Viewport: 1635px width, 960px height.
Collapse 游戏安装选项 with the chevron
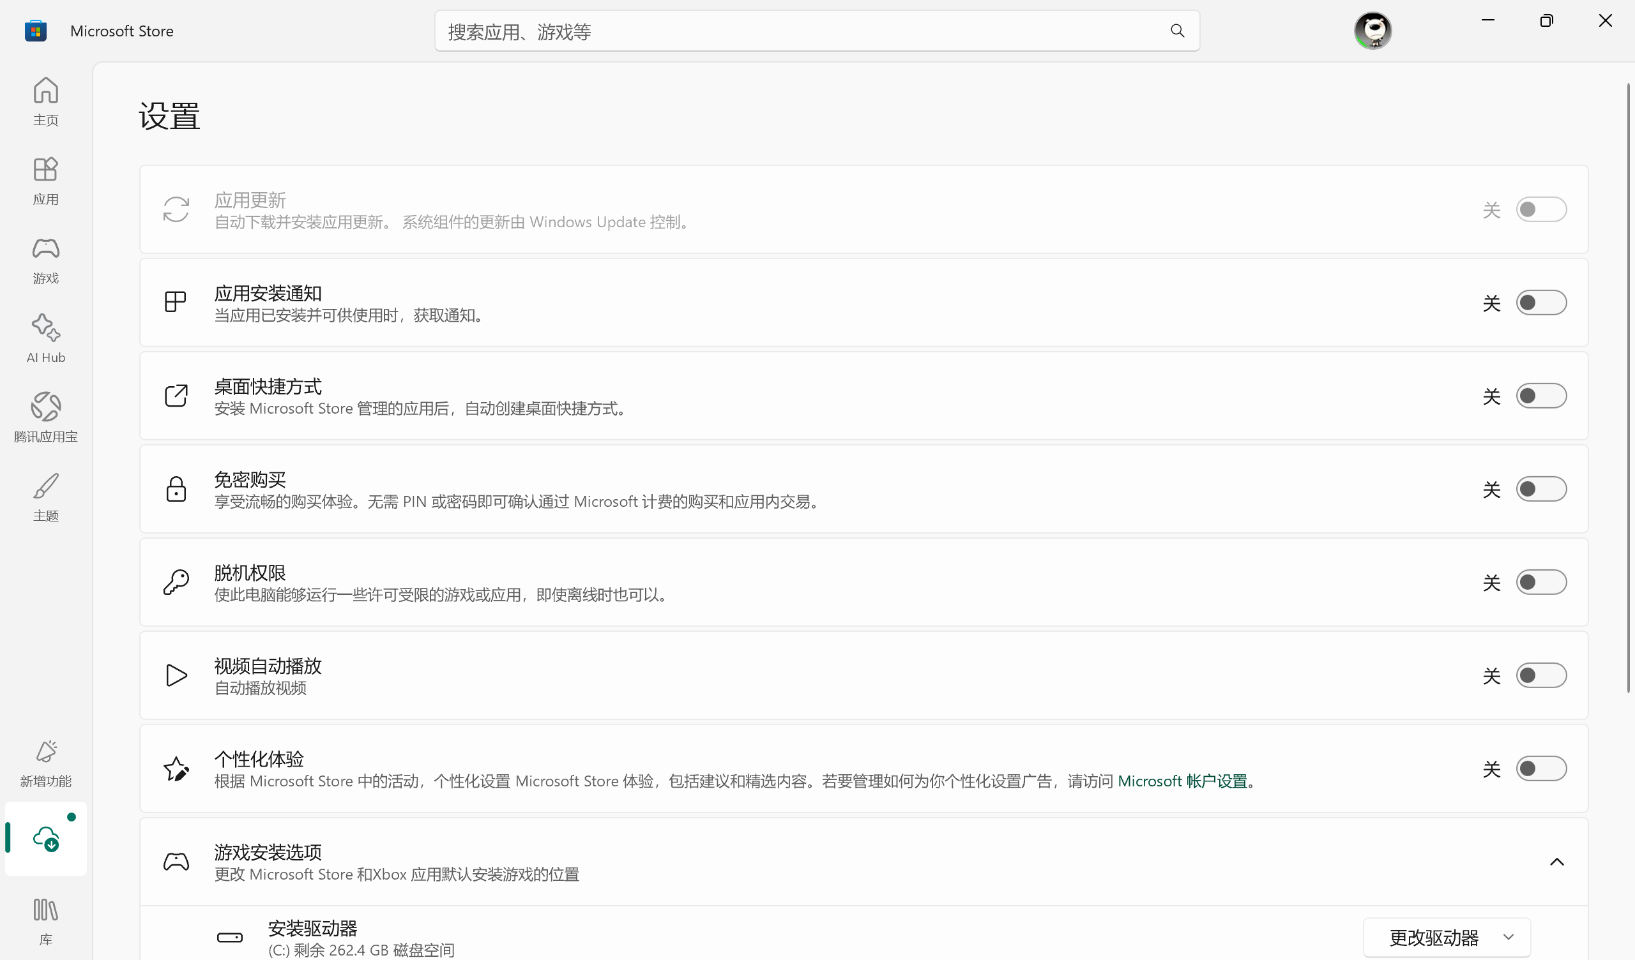1556,862
